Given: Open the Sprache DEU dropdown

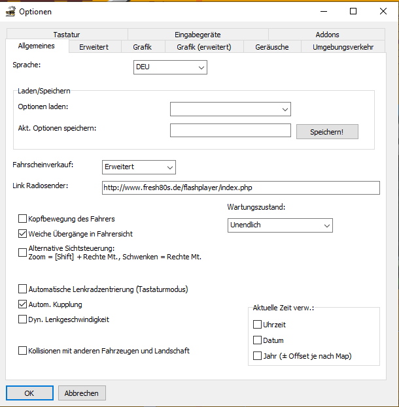Looking at the screenshot, I should click(170, 67).
